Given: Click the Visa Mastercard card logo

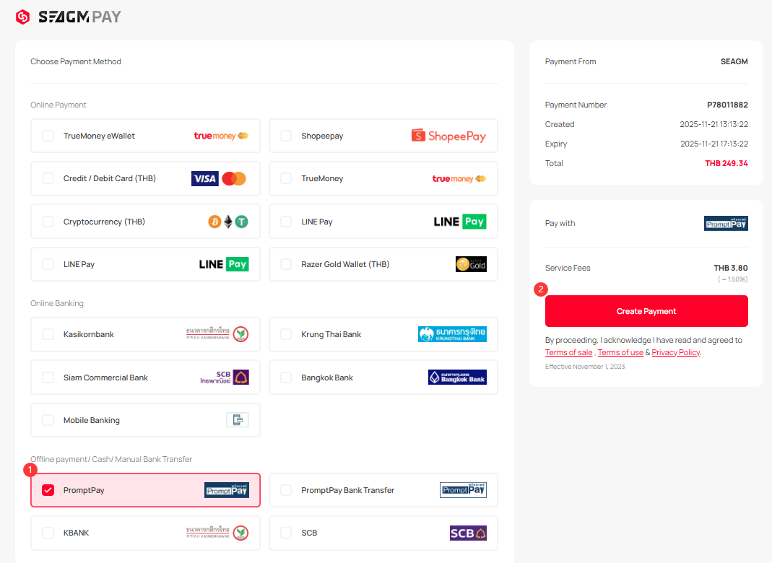Looking at the screenshot, I should [219, 178].
